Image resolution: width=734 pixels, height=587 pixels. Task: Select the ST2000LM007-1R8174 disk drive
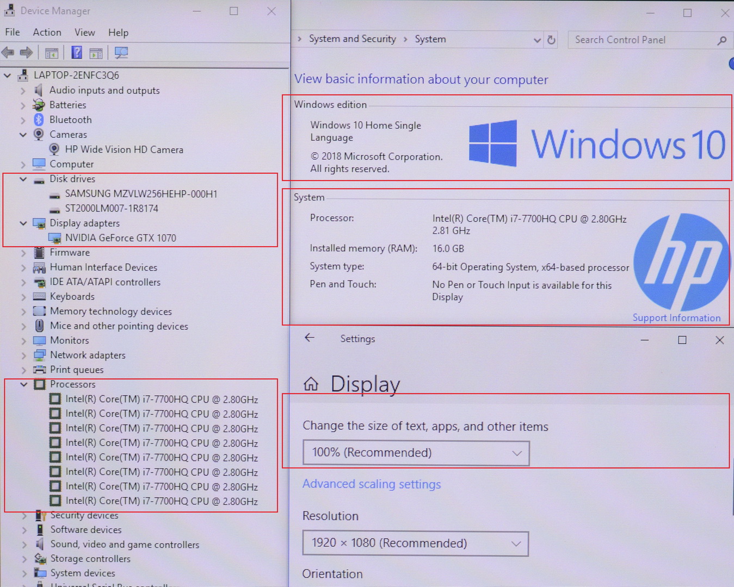[x=112, y=208]
